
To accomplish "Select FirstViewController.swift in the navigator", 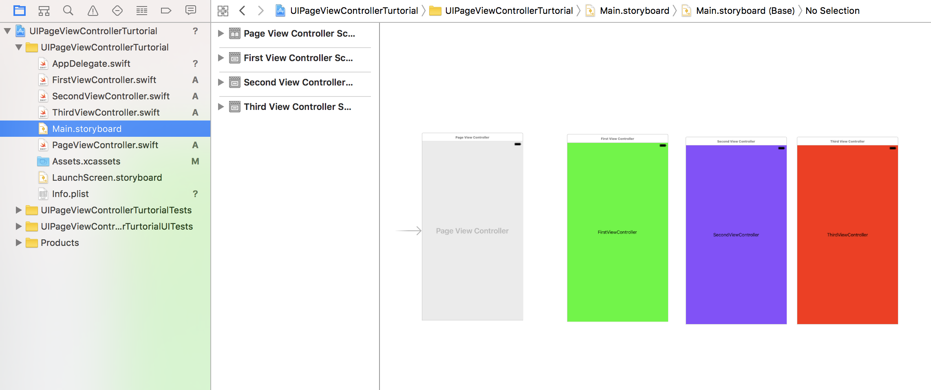I will pyautogui.click(x=104, y=80).
